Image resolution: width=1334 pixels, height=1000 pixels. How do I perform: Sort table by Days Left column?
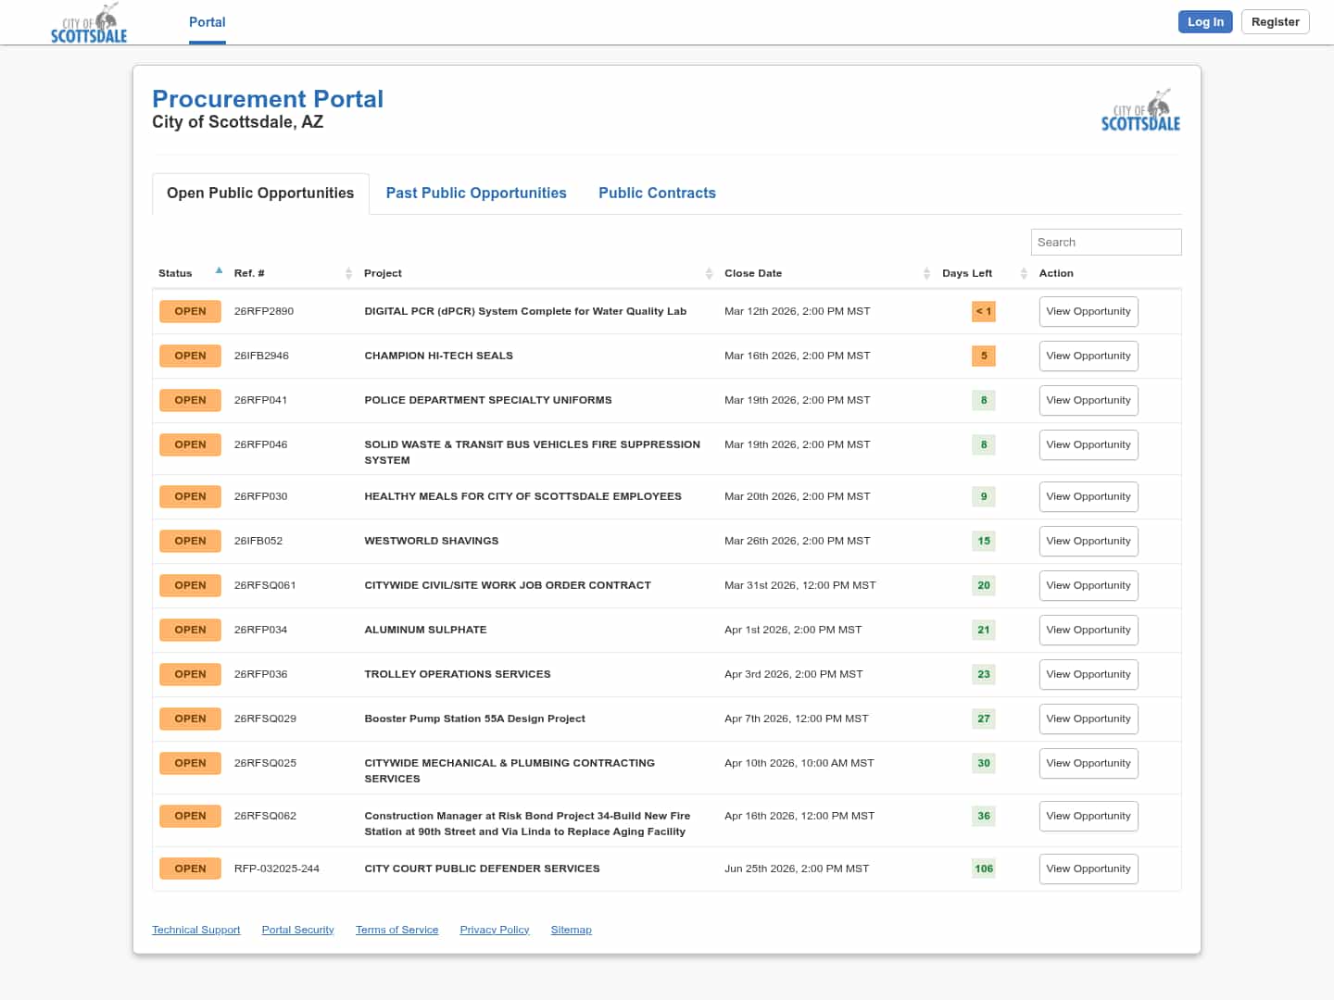pyautogui.click(x=1024, y=273)
